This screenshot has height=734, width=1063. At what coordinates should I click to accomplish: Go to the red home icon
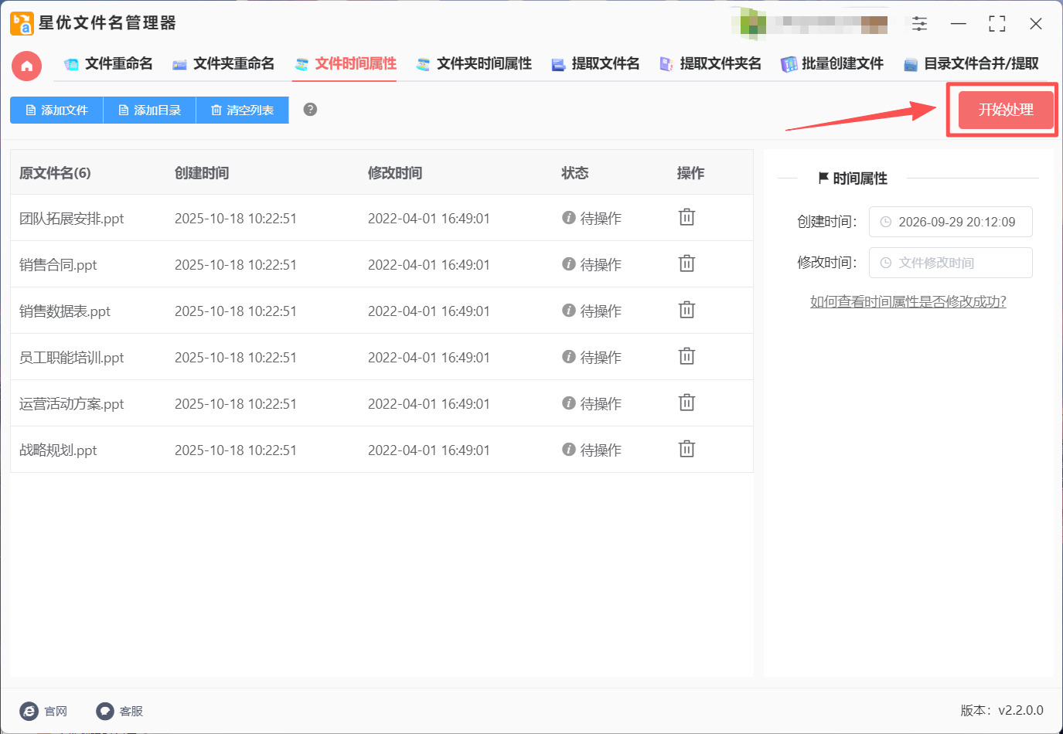tap(27, 66)
